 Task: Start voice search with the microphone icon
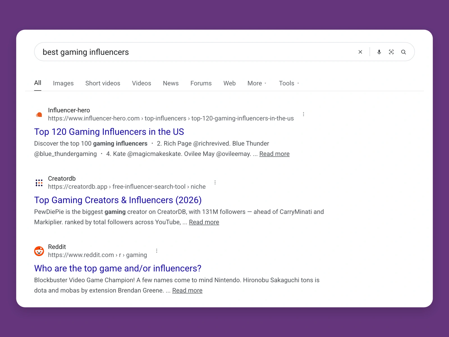coord(379,52)
